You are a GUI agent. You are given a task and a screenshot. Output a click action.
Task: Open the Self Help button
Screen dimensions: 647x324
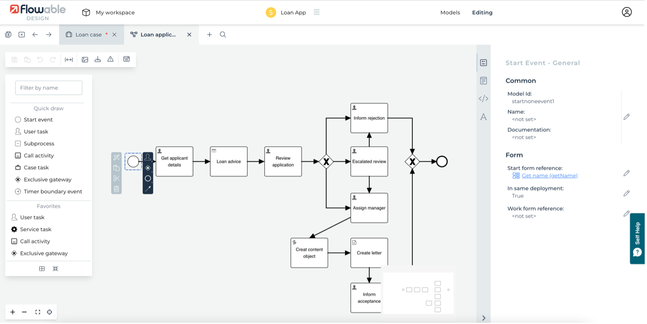pyautogui.click(x=638, y=238)
